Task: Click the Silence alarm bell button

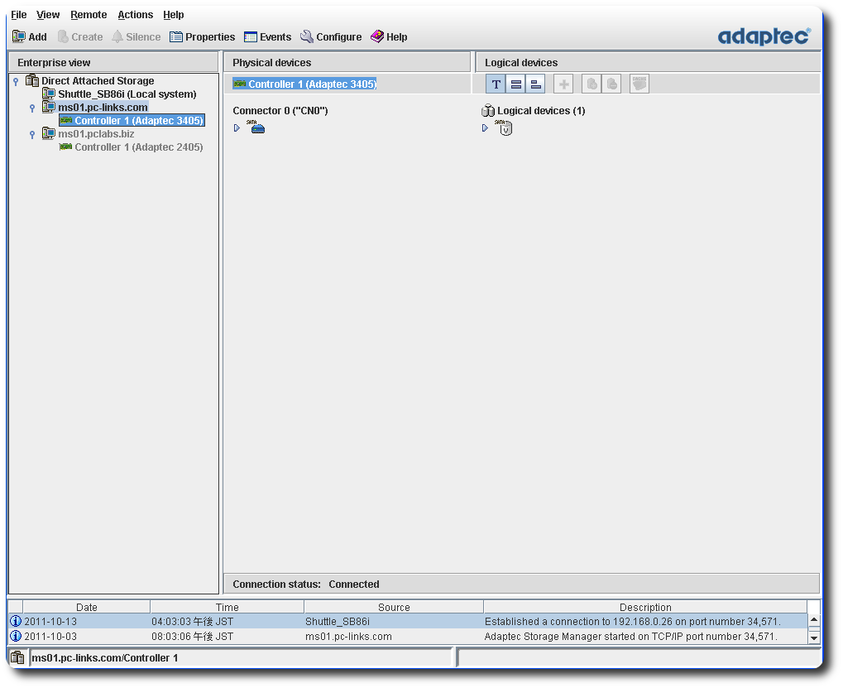Action: tap(136, 36)
